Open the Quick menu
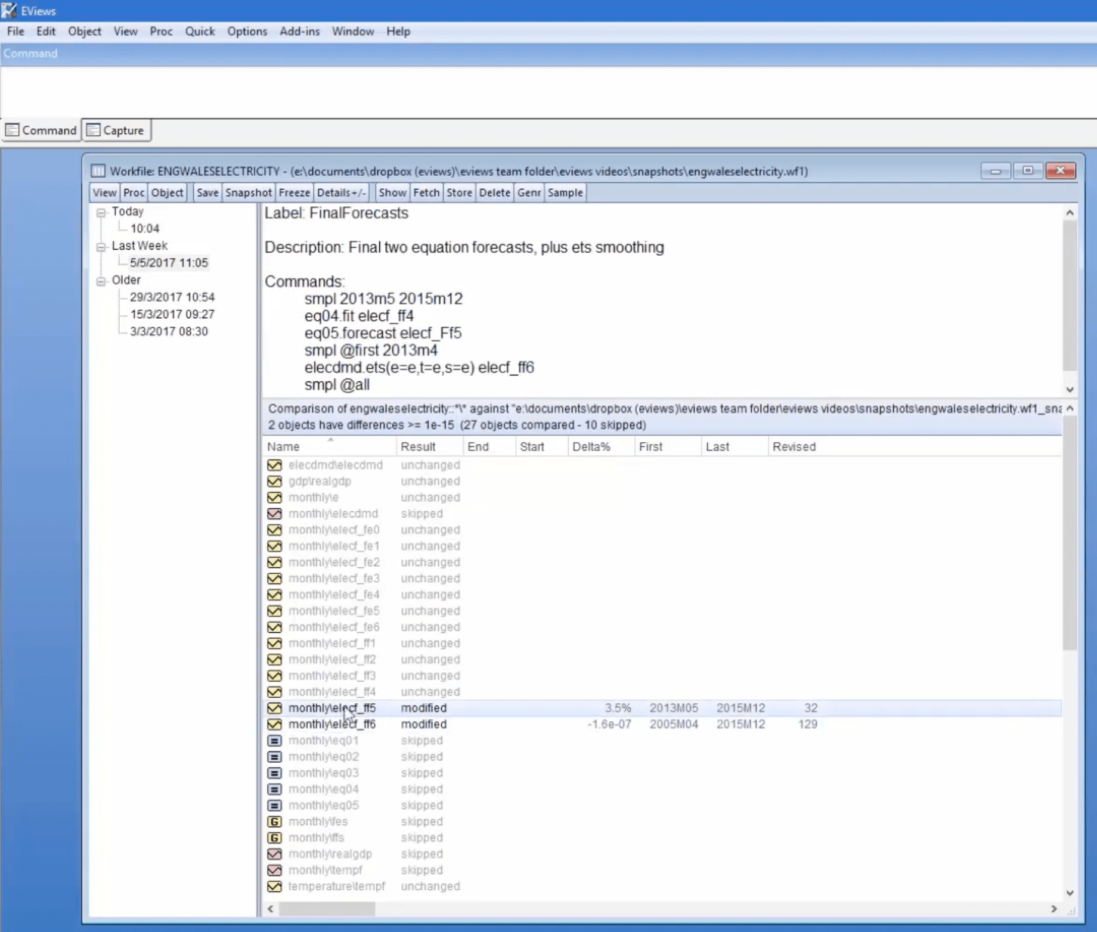This screenshot has height=932, width=1097. coord(200,31)
